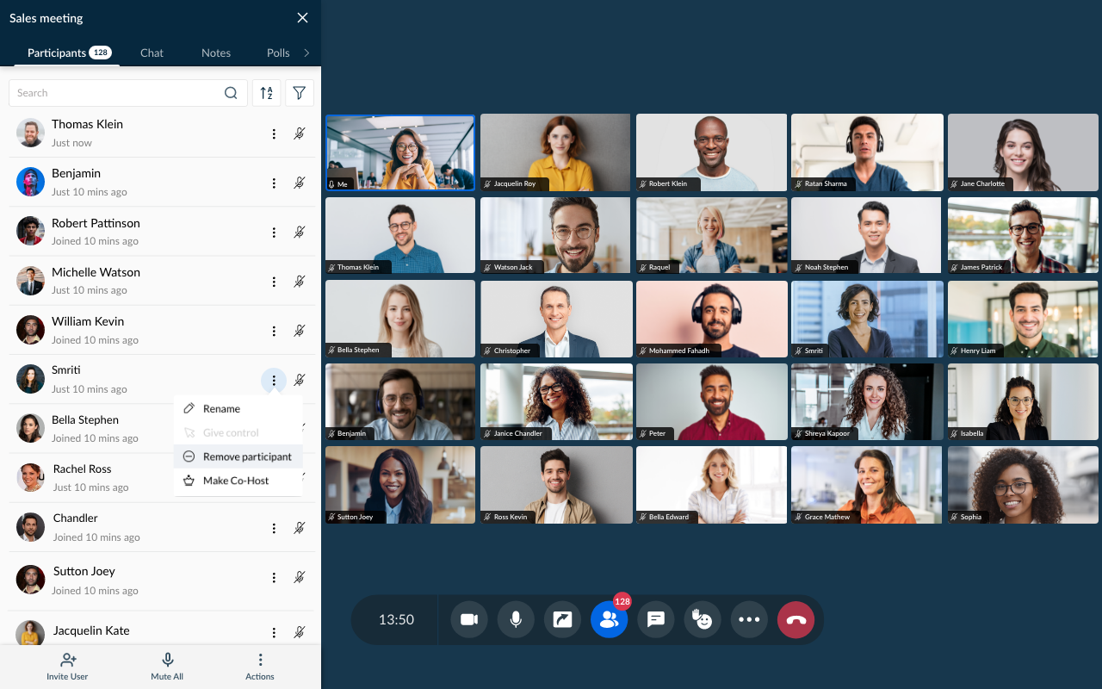End the call with the red hang-up icon
The width and height of the screenshot is (1102, 689).
point(796,619)
